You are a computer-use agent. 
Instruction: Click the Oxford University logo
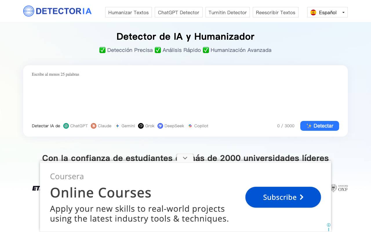pos(339,188)
